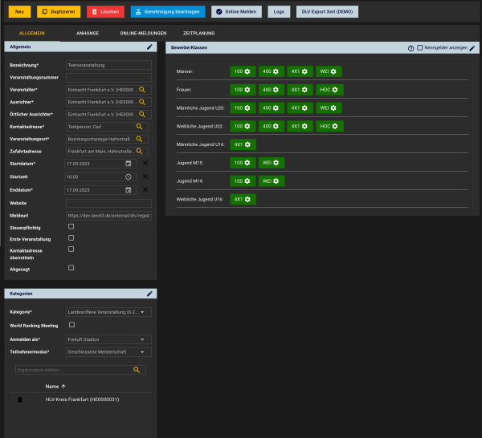482x438 pixels.
Task: Click DLV Export Xml (DEMO) button
Action: click(x=327, y=12)
